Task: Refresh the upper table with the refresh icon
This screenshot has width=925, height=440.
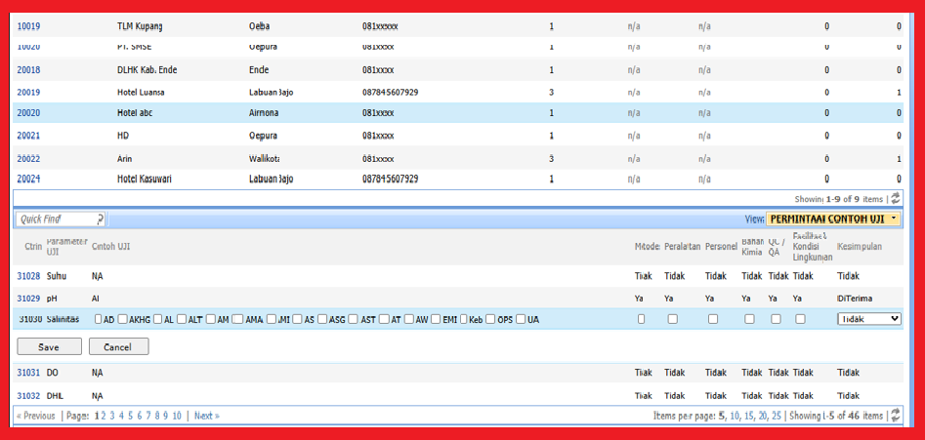Action: pyautogui.click(x=897, y=197)
